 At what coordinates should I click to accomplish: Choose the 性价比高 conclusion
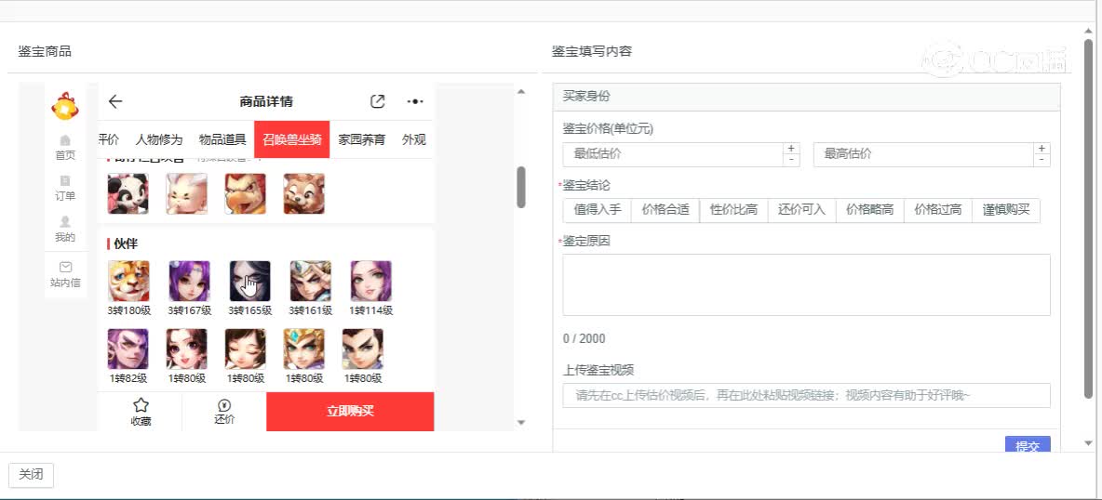pos(733,210)
